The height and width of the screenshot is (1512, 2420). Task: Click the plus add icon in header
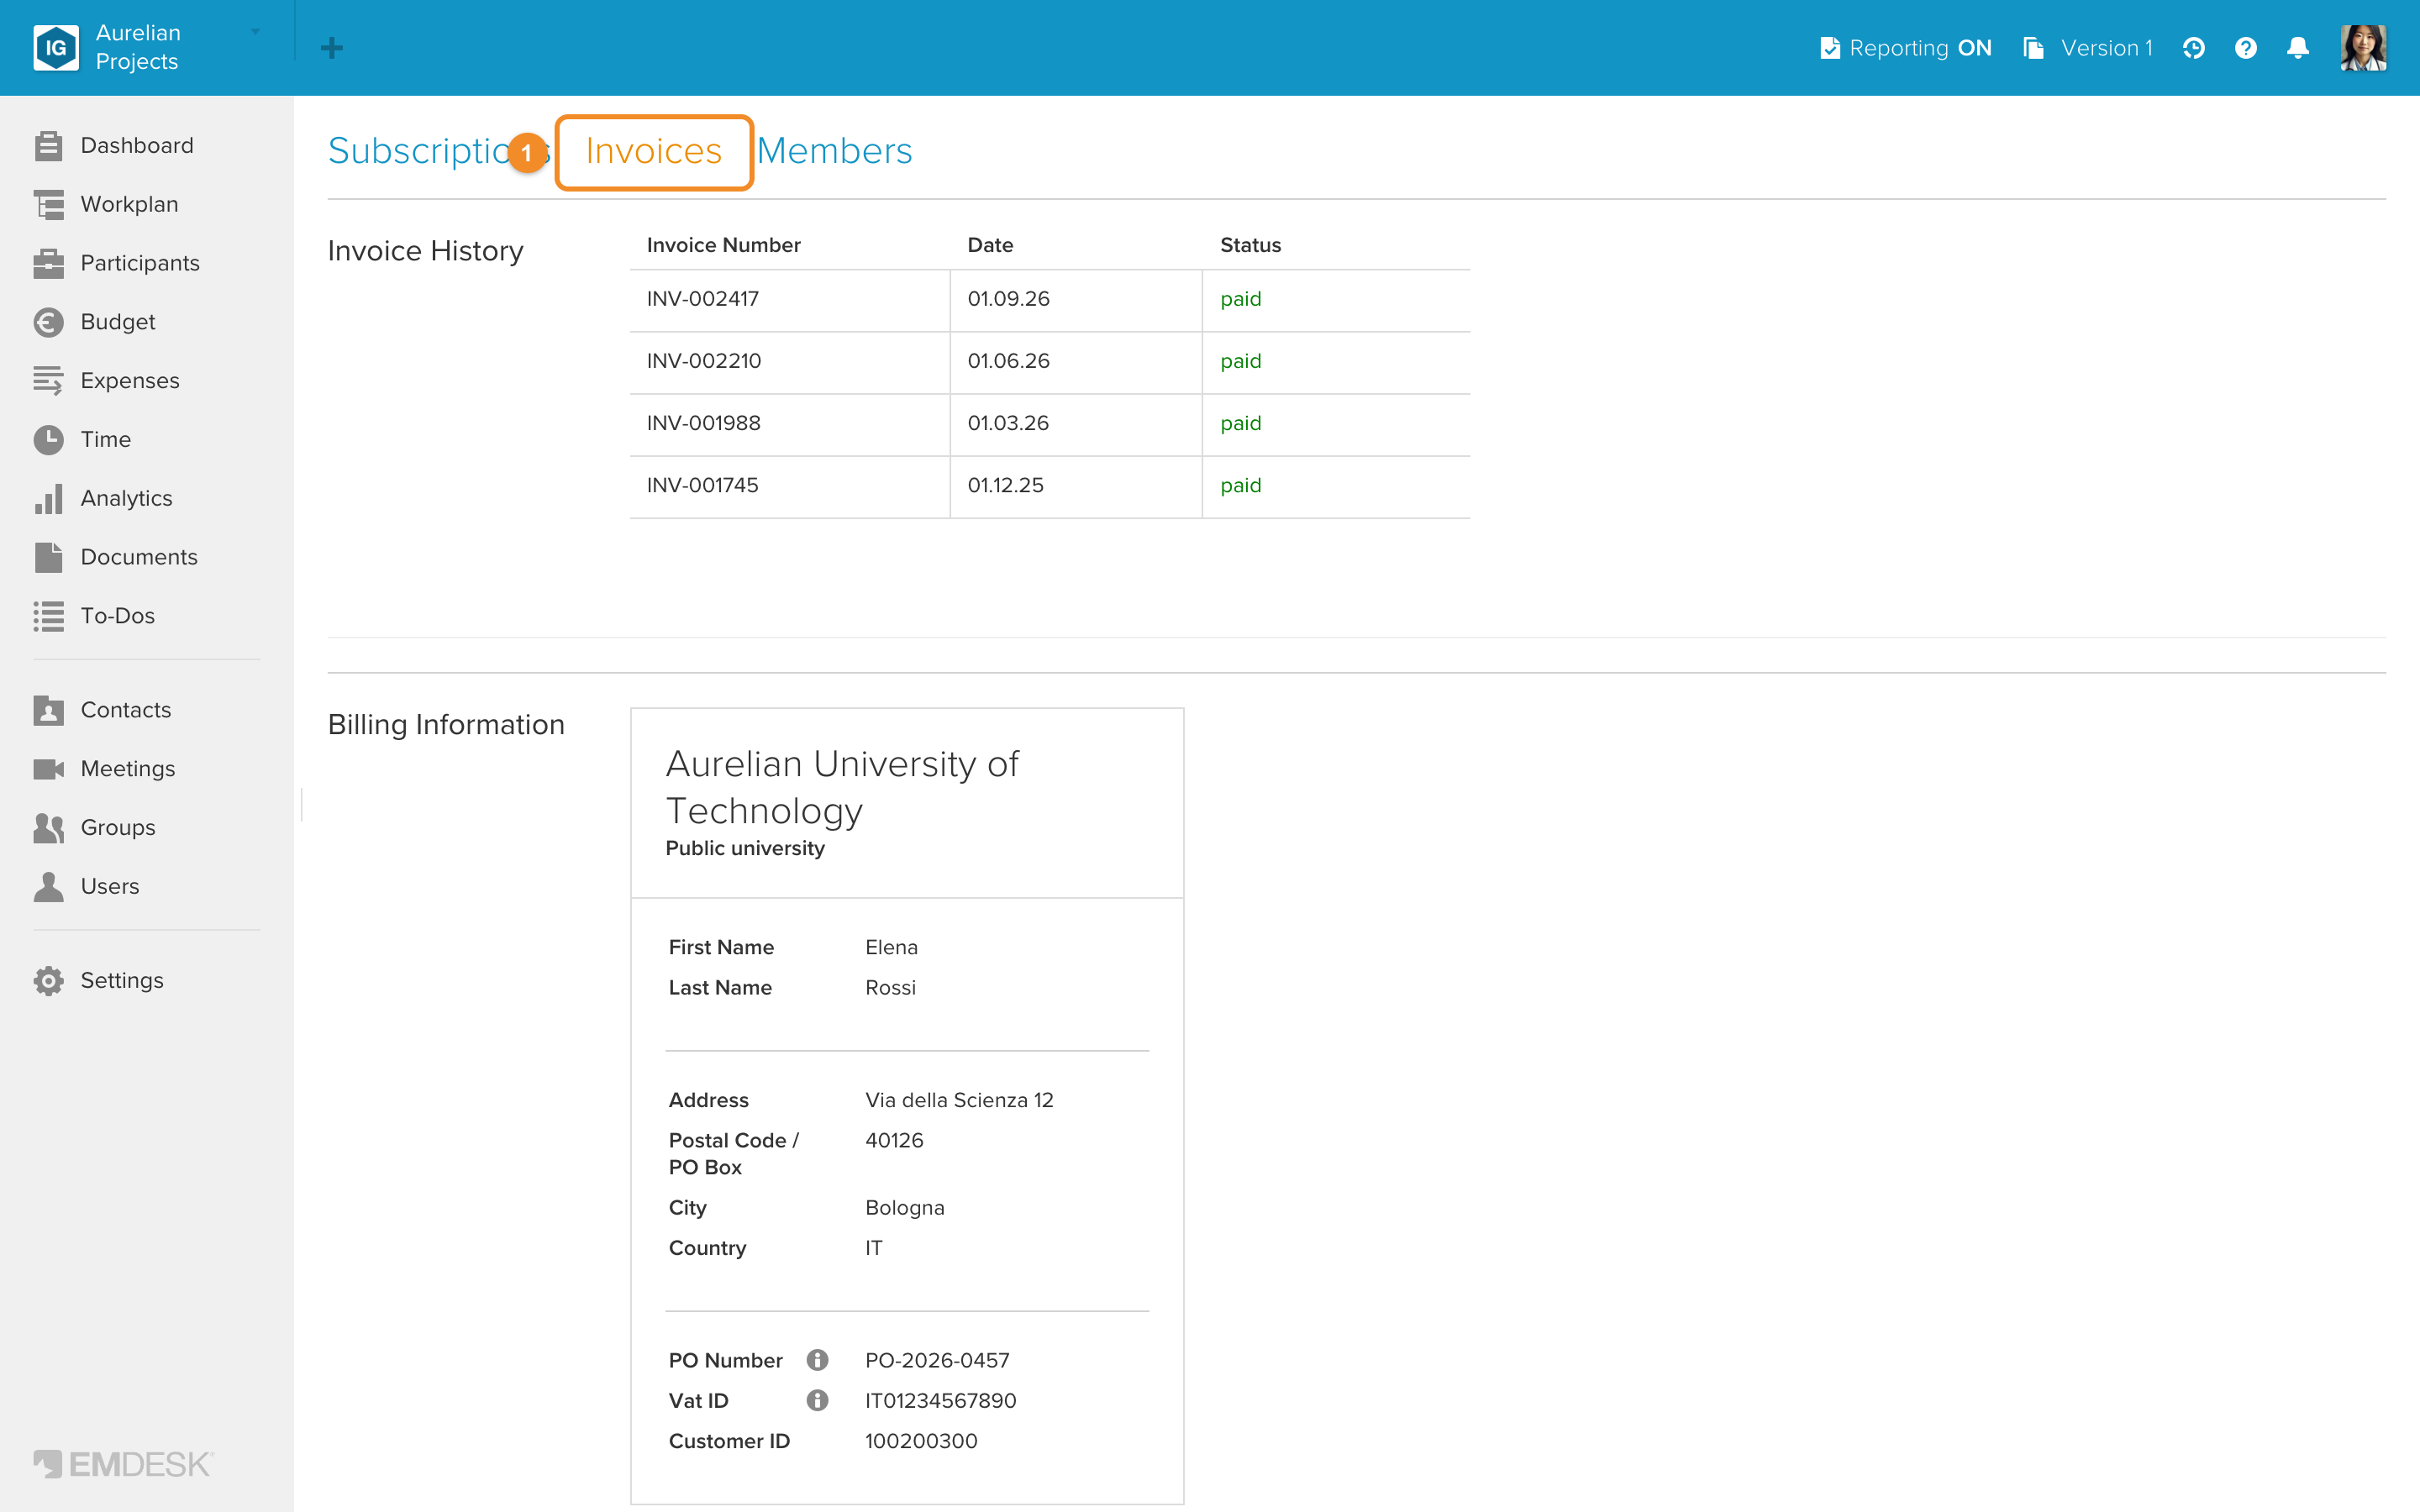332,48
